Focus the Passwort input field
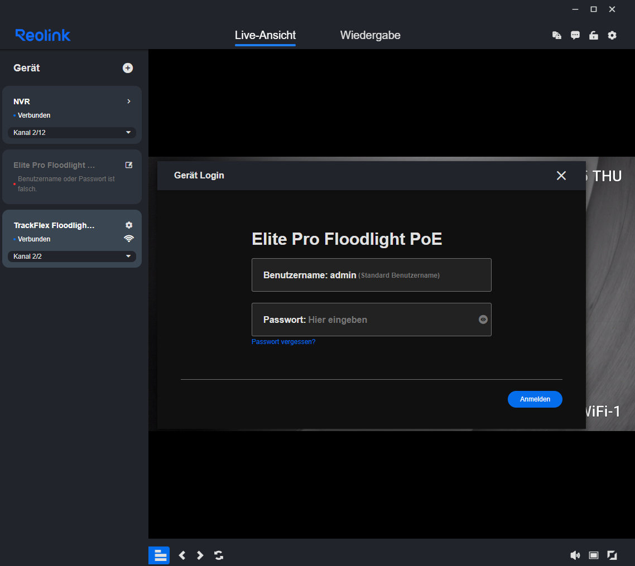Screen dimensions: 635x566 pyautogui.click(x=372, y=320)
